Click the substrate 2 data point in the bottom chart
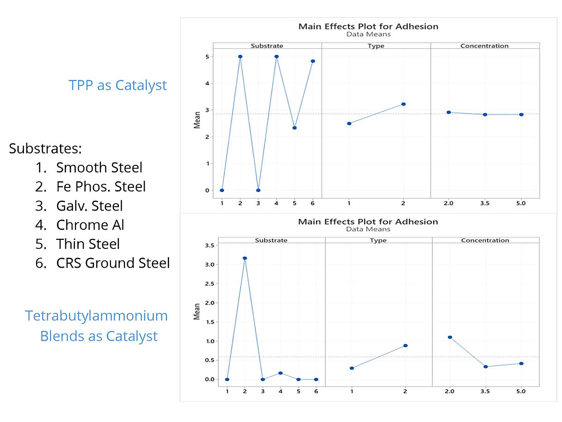 coord(245,258)
